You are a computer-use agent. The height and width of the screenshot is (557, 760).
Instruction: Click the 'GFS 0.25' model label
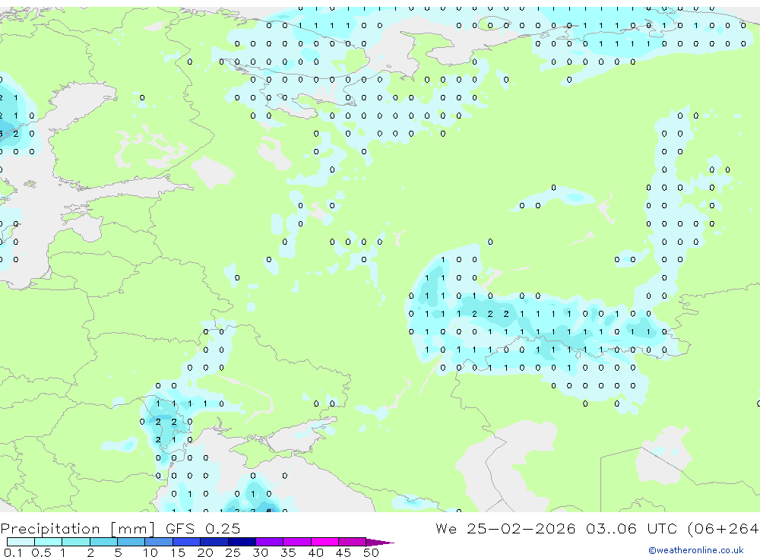tap(203, 528)
